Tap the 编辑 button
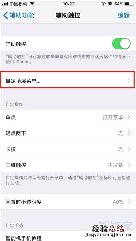This screenshot has height=241, width=136. [124, 16]
